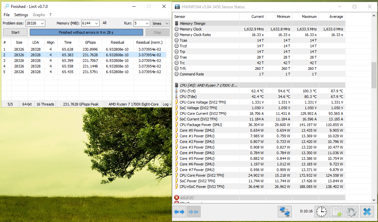Click the Average column header in HWiNFO

[332, 17]
